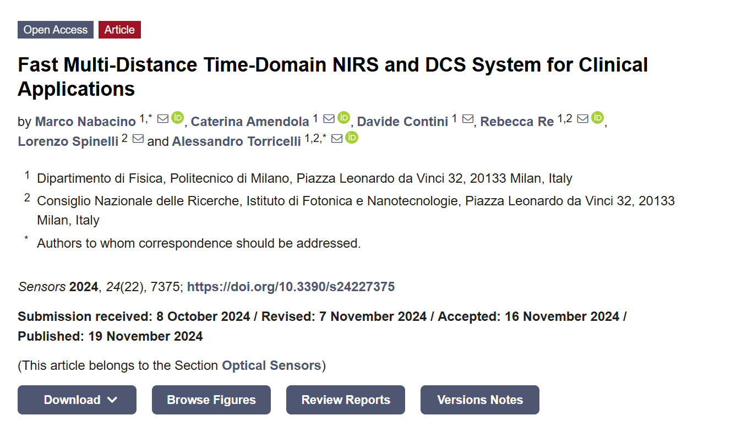Screen dimensions: 742x426
Task: Click the 'Sensors 2024' journal citation text
Action: pyautogui.click(x=58, y=287)
